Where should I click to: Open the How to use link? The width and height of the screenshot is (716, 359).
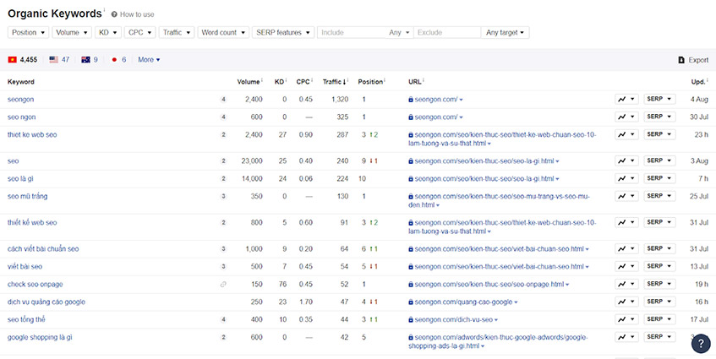tap(137, 14)
